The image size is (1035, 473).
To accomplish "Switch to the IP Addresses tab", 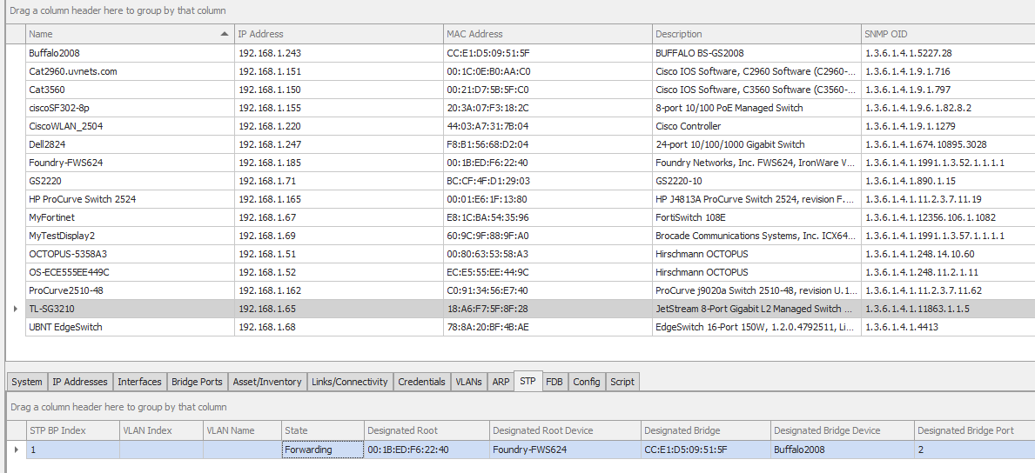I will [80, 382].
